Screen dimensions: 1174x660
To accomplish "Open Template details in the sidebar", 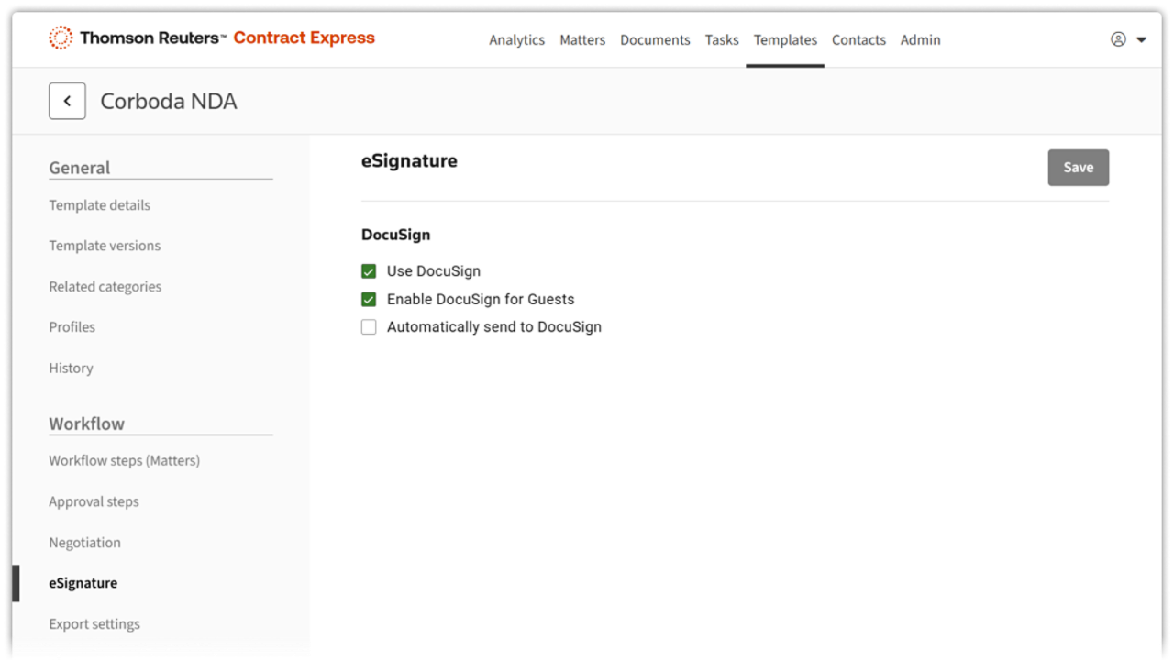I will (x=99, y=205).
